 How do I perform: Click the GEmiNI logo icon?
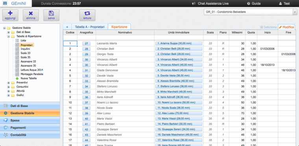pyautogui.click(x=5, y=4)
